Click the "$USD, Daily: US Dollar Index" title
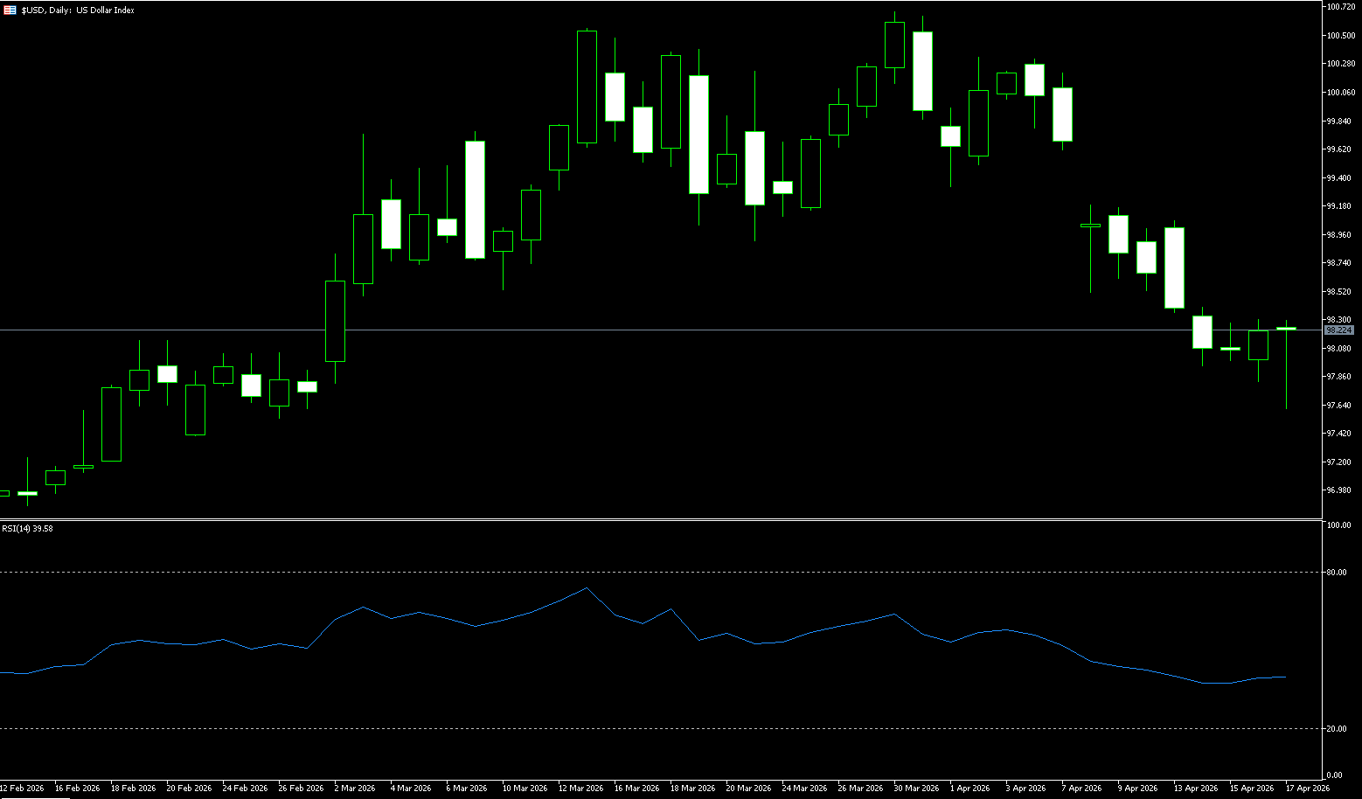The height and width of the screenshot is (799, 1362). [78, 10]
